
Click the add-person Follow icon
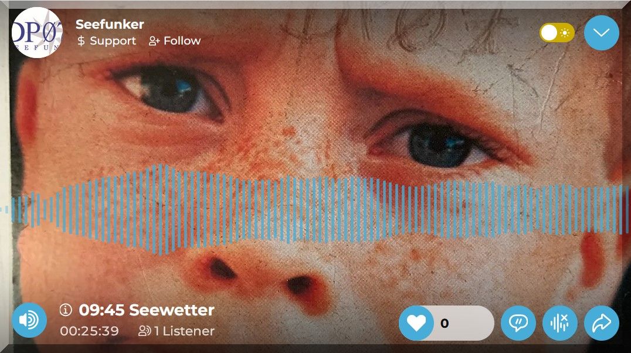[x=154, y=40]
